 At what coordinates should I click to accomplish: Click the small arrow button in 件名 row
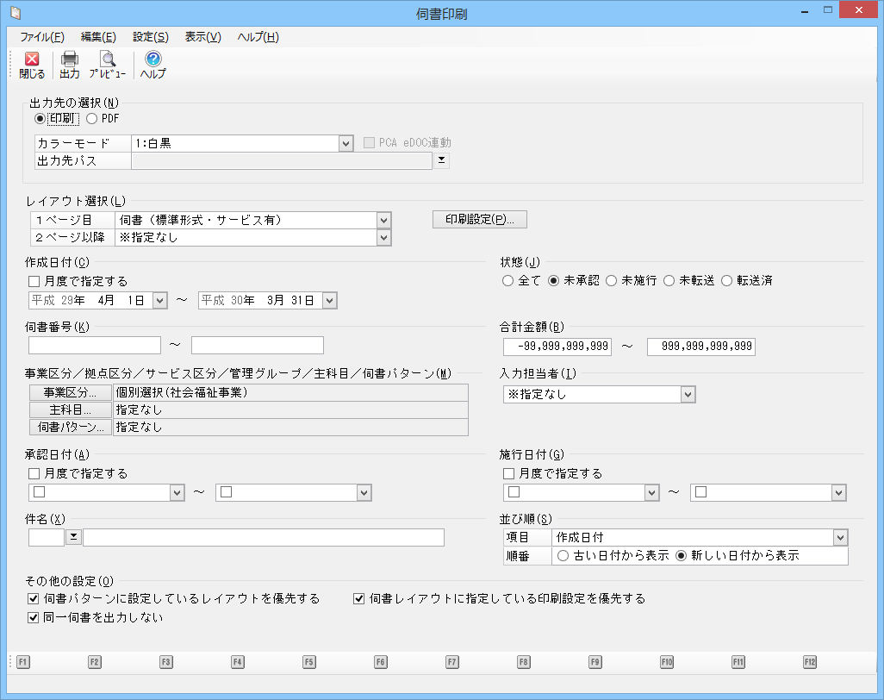click(73, 537)
